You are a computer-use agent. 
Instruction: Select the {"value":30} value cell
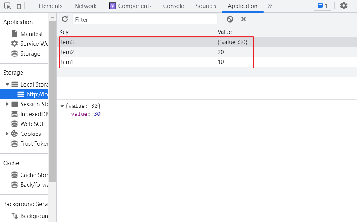(286, 42)
